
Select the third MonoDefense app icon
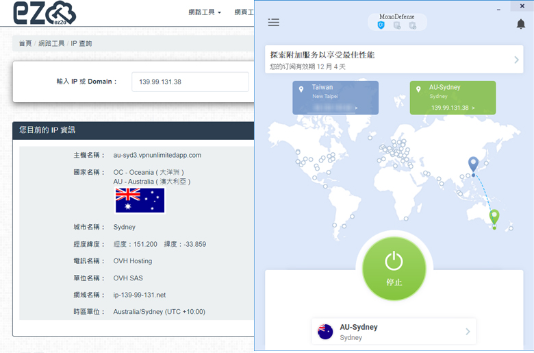coord(412,25)
